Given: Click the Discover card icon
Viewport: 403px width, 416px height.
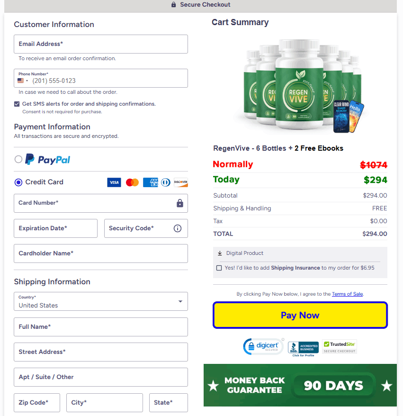Looking at the screenshot, I should tap(181, 182).
